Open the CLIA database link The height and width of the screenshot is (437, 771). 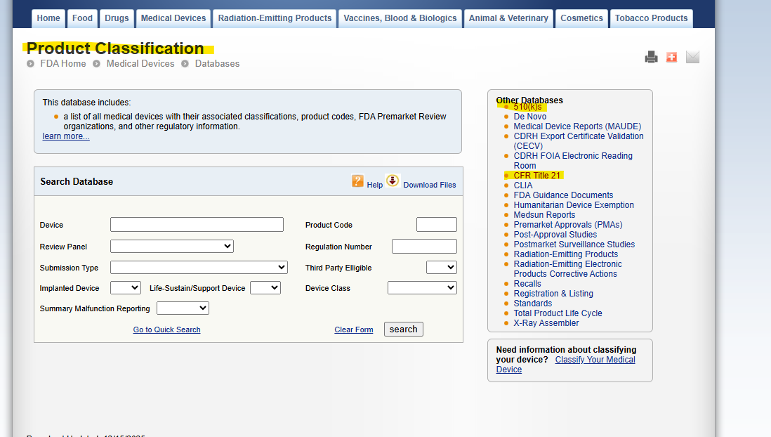[523, 185]
